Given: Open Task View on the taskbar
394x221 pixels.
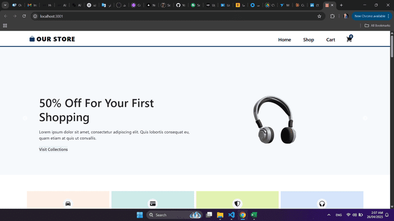Looking at the screenshot, I should pyautogui.click(x=209, y=215).
